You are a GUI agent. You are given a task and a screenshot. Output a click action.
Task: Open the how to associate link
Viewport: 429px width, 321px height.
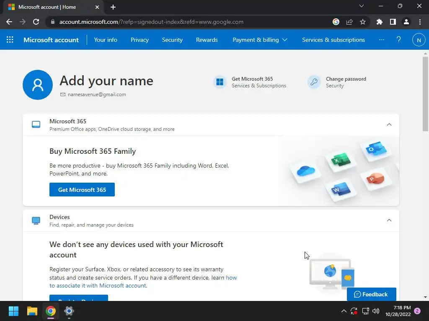143,282
